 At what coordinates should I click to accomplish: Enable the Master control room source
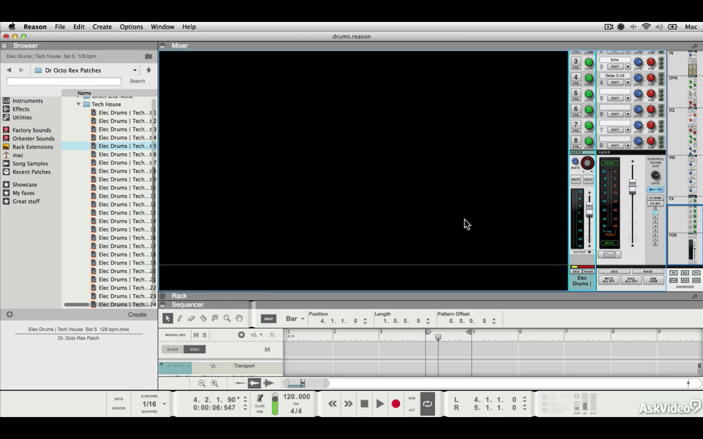tap(655, 189)
